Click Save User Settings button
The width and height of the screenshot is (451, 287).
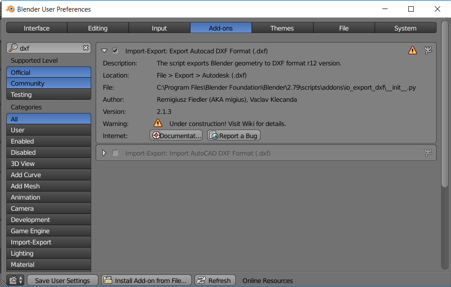[62, 280]
